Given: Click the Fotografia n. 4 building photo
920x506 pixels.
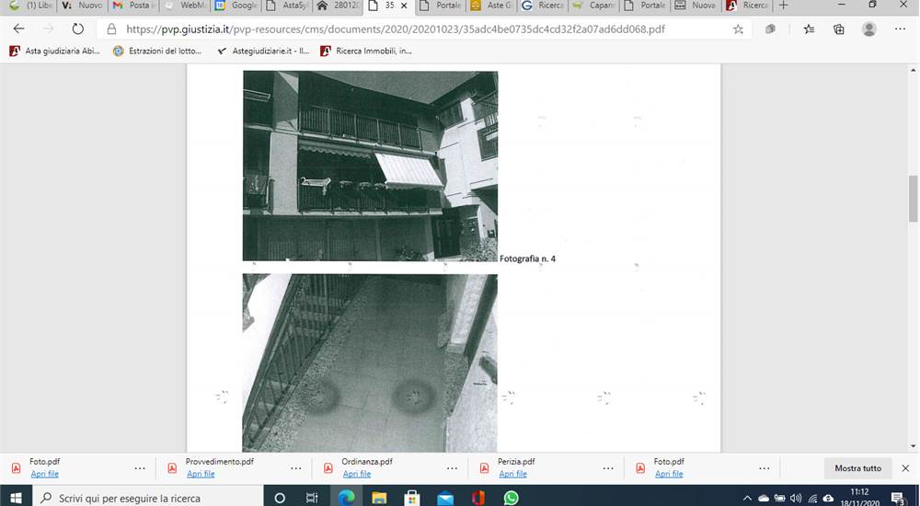Looking at the screenshot, I should (370, 167).
